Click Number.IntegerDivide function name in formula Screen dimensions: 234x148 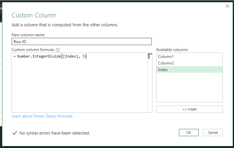[39, 56]
